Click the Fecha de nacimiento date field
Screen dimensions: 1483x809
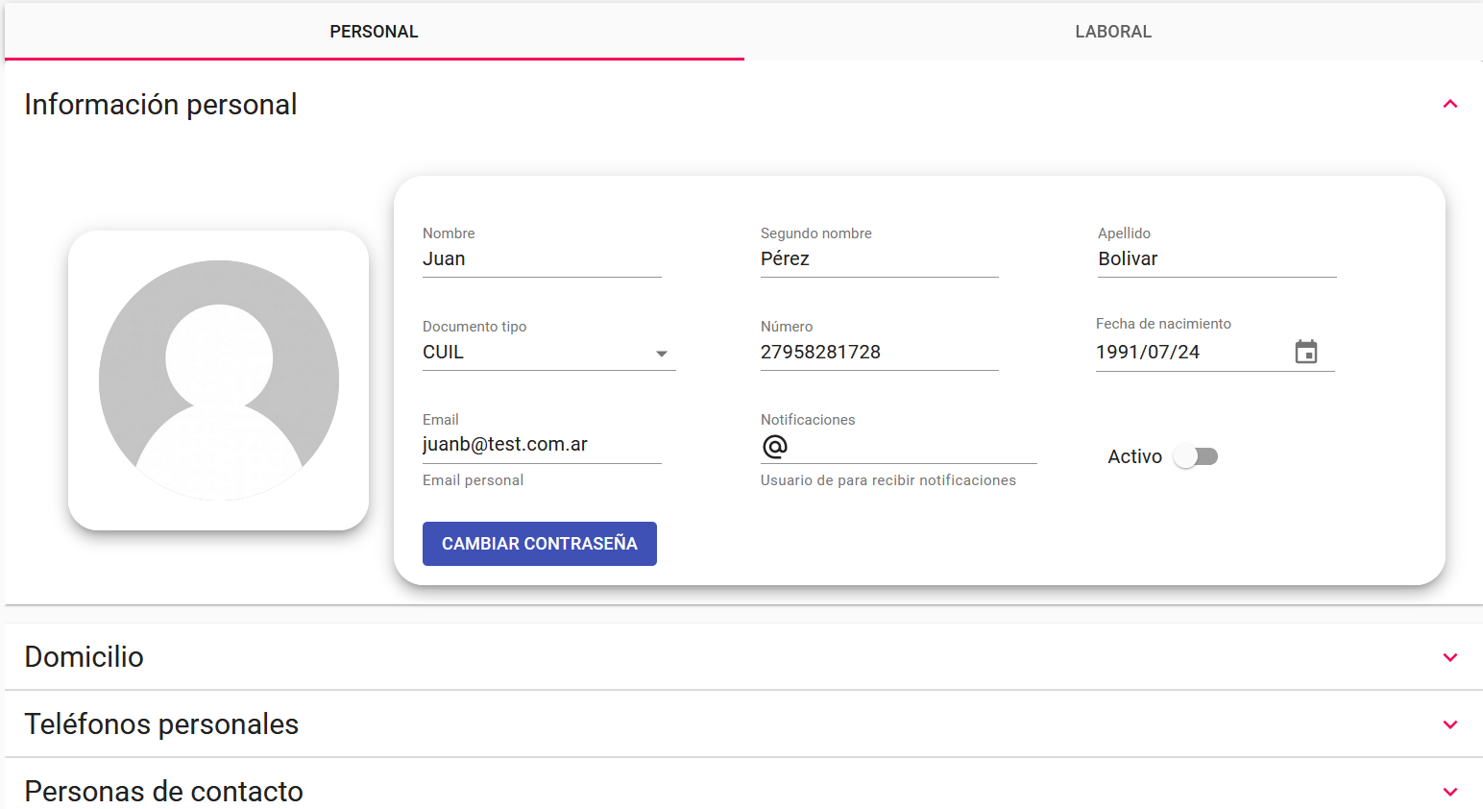pyautogui.click(x=1189, y=353)
